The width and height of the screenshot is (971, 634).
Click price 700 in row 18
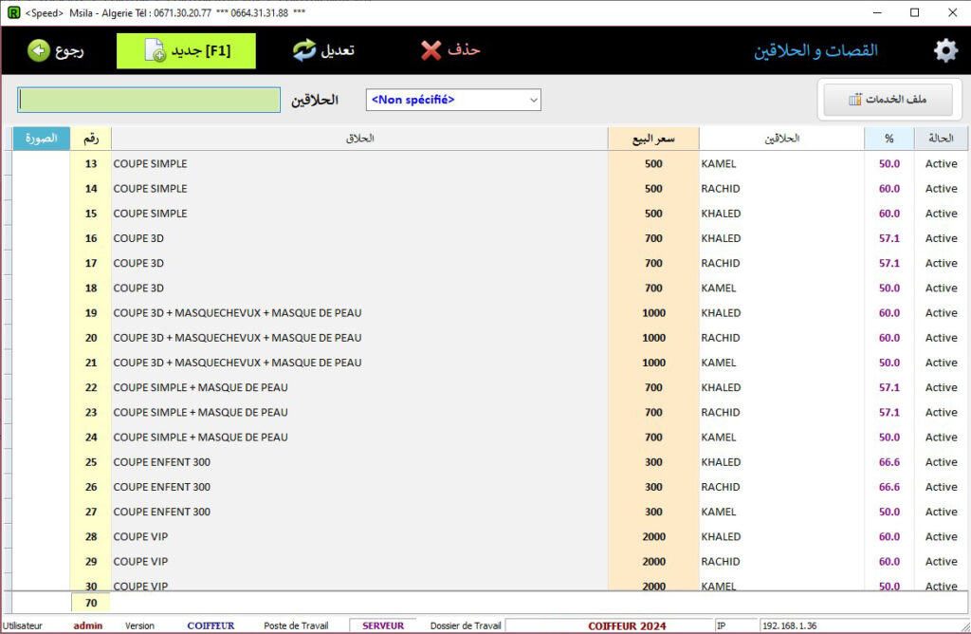coord(653,288)
